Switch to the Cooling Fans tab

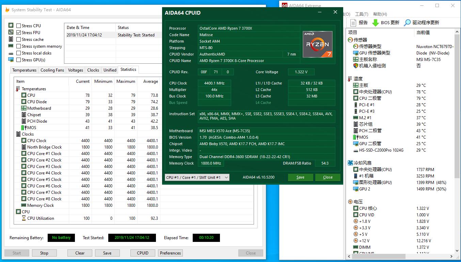click(52, 70)
